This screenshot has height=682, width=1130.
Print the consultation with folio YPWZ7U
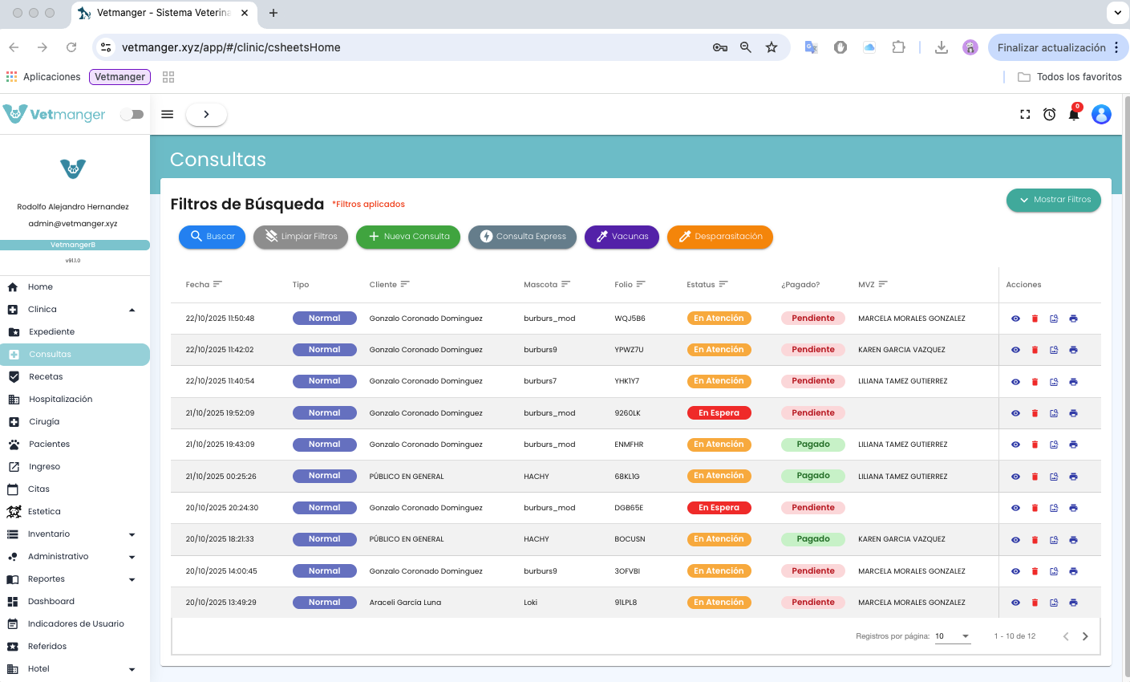[1073, 350]
